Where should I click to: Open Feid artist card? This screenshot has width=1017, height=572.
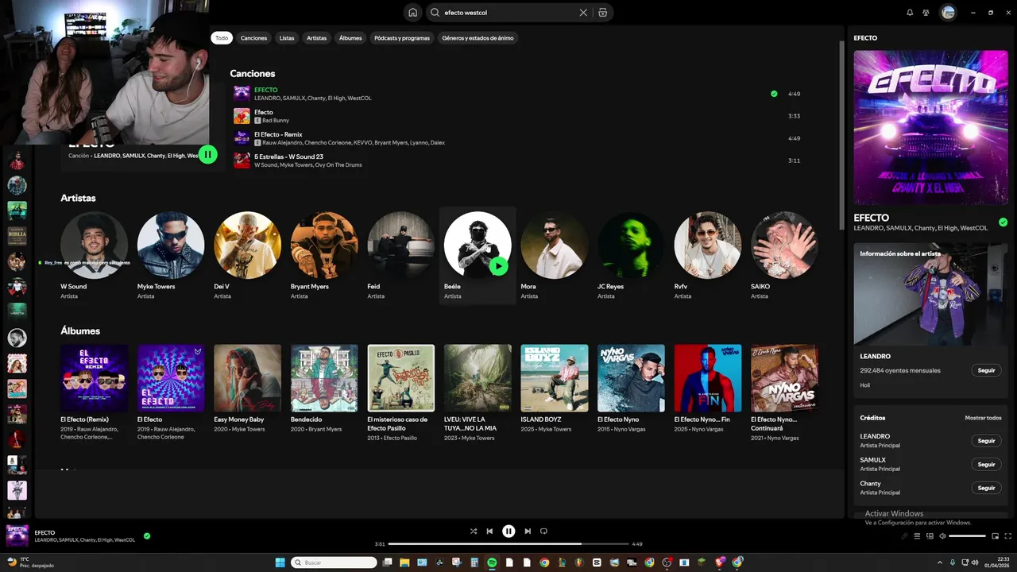coord(400,255)
